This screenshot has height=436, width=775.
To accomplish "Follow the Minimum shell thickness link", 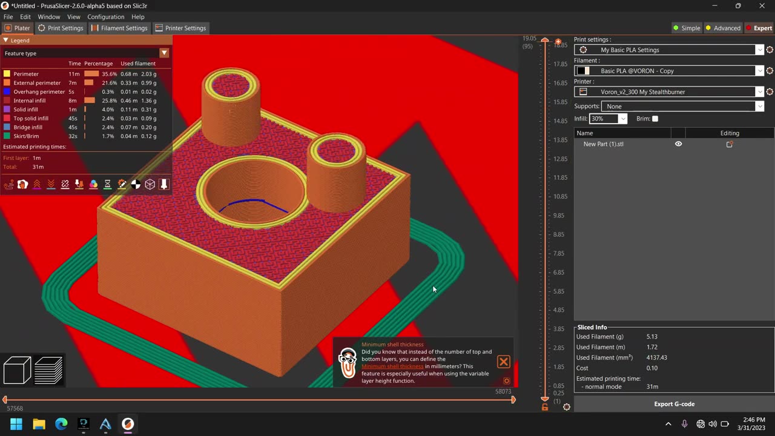I will (392, 366).
